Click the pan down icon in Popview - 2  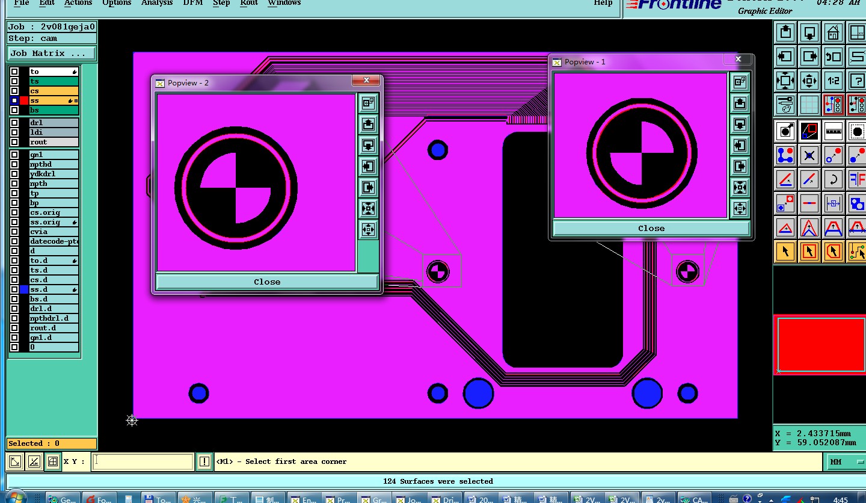click(368, 146)
